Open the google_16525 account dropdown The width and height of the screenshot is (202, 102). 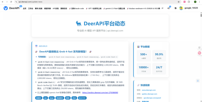[x=191, y=8]
